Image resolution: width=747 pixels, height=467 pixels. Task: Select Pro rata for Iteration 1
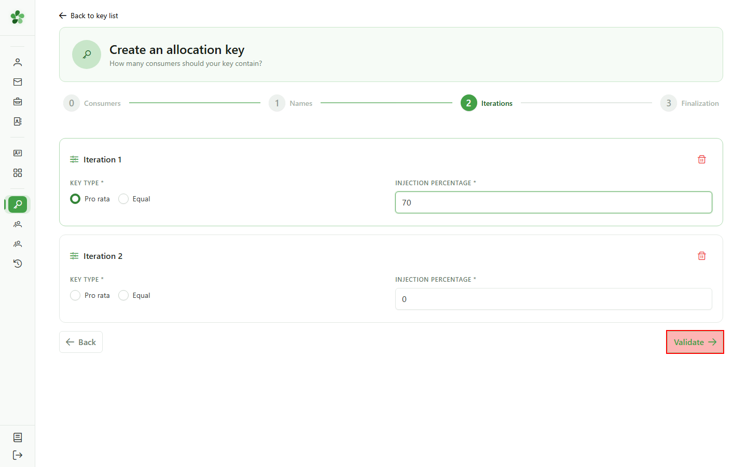click(75, 199)
